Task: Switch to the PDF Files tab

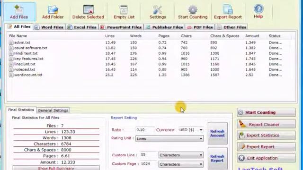Action: click(200, 27)
